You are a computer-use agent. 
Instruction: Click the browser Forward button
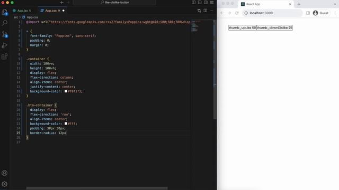229,13
